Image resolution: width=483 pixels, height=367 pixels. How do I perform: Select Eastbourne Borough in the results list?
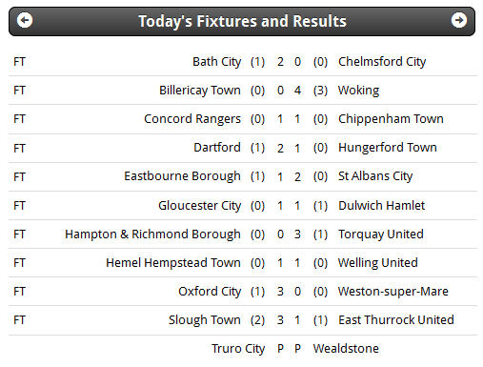[x=182, y=176]
